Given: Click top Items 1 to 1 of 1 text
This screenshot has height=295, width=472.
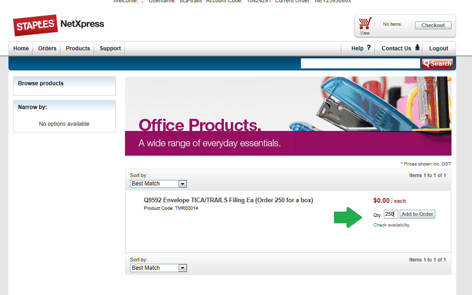Looking at the screenshot, I should pos(427,175).
